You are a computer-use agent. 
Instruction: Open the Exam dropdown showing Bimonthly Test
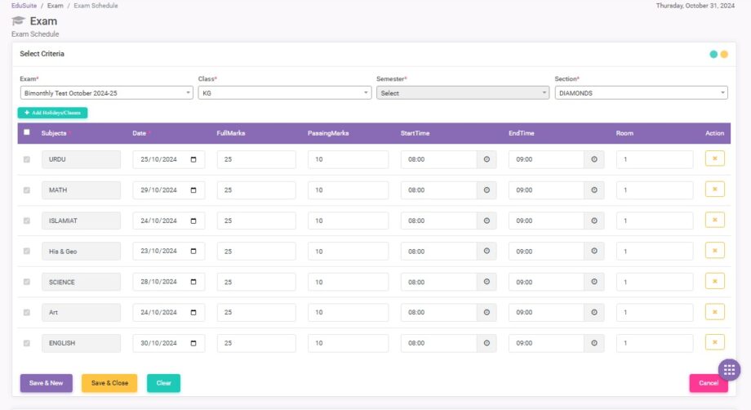pyautogui.click(x=106, y=93)
